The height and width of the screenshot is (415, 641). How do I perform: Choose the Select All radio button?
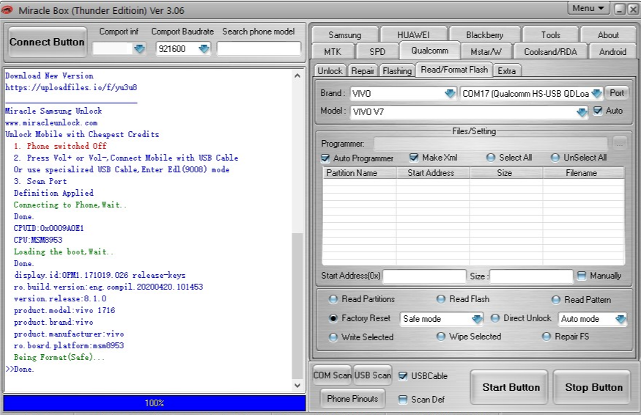491,158
